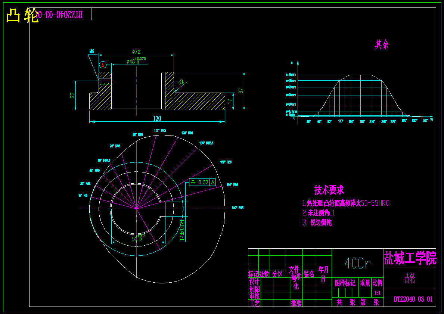Select the 分区 column header
444x314 pixels.
277,274
